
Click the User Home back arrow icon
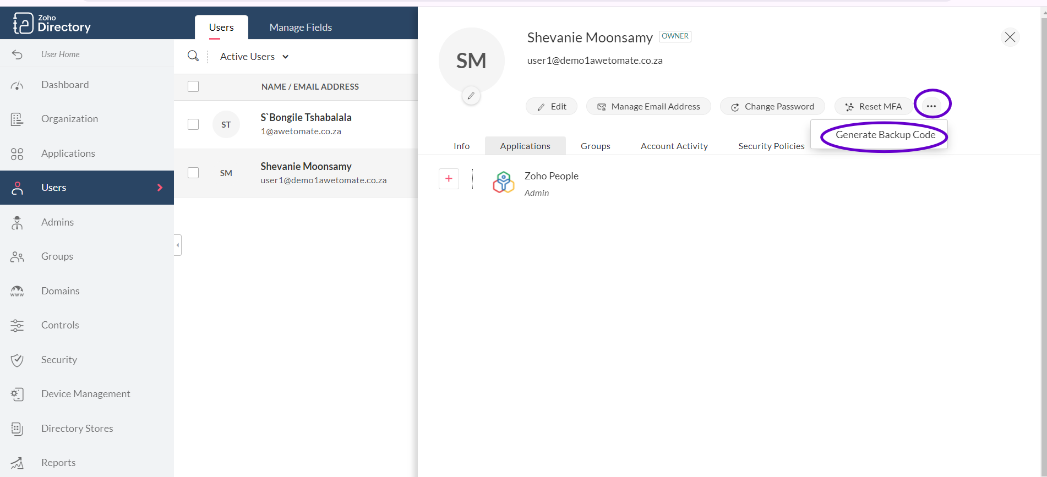click(x=17, y=54)
